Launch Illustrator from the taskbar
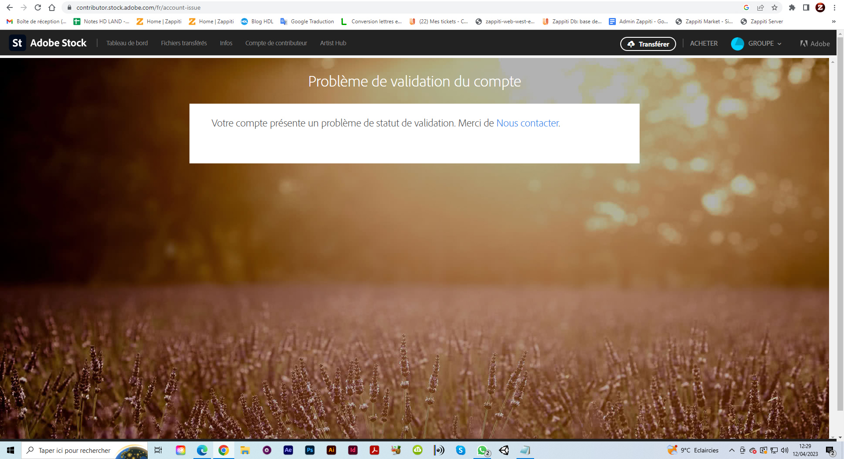 [x=331, y=450]
